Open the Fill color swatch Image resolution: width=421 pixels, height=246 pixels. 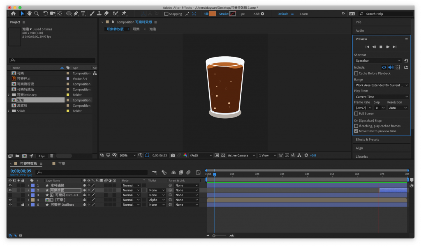click(212, 14)
